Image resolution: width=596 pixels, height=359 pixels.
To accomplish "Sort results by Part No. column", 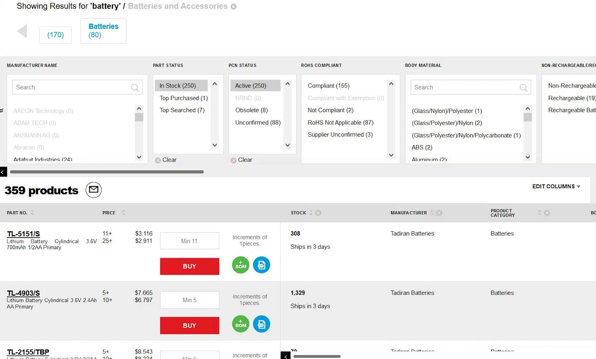I will [32, 213].
